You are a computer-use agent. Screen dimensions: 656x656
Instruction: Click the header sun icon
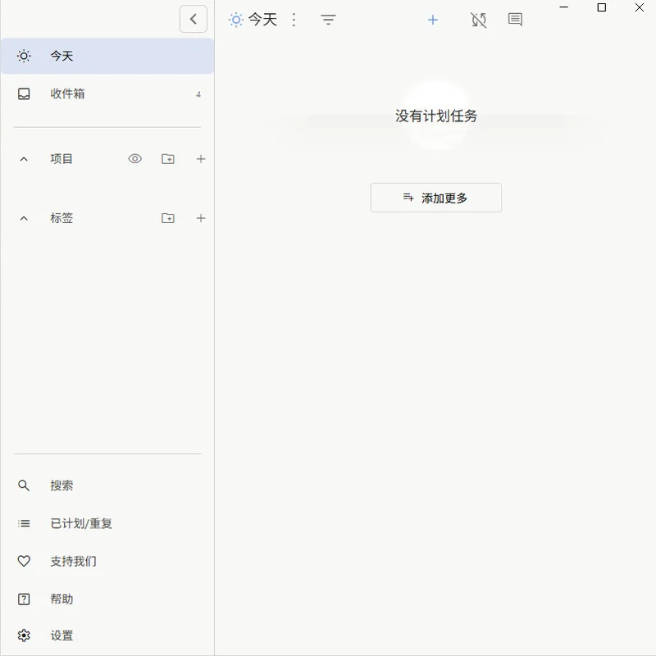coord(236,20)
